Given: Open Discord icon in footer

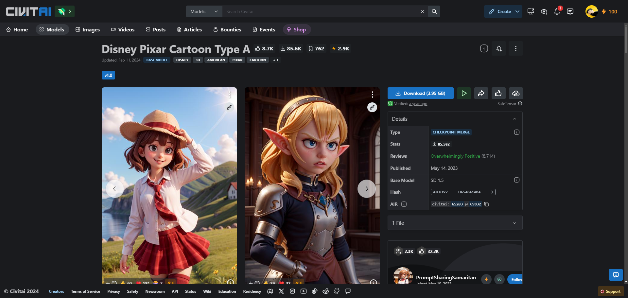Looking at the screenshot, I should pos(270,291).
